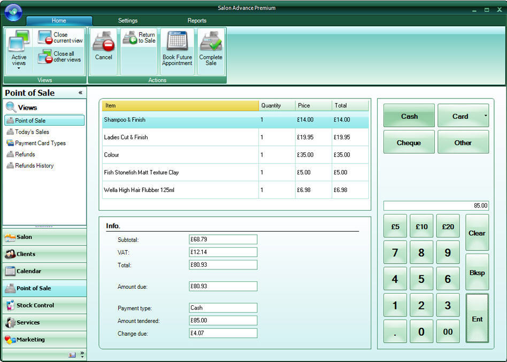This screenshot has width=507, height=362.
Task: Expand navigation pane overflow options
Action: pos(82,355)
